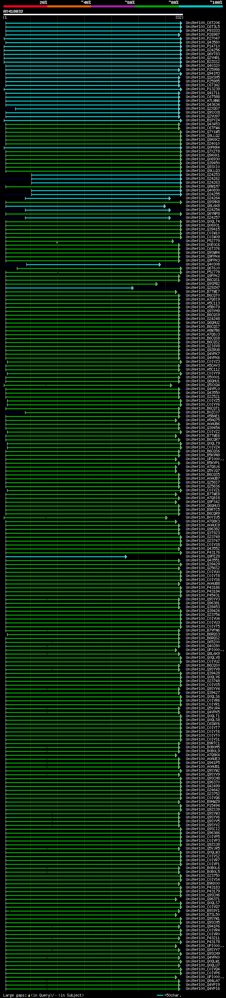Click the alignment bar for UniRef100_Q5XXQ4

click(x=88, y=386)
